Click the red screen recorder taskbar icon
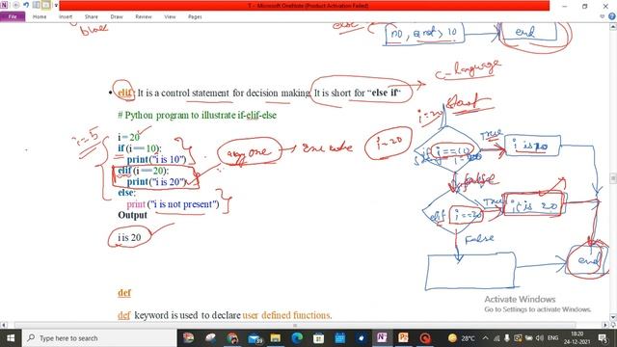 (x=425, y=338)
